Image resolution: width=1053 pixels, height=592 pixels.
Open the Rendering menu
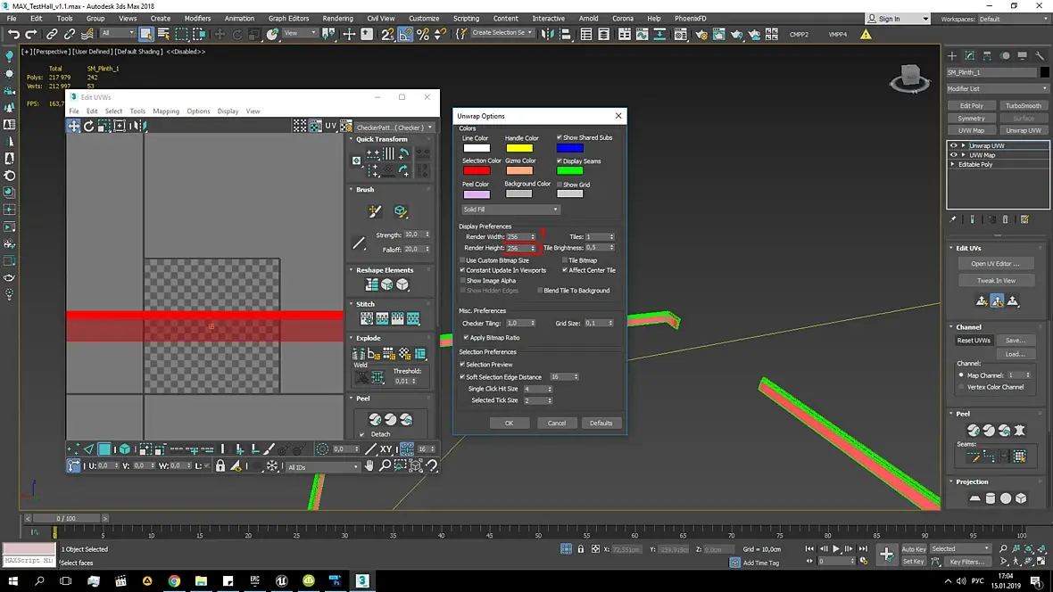337,18
